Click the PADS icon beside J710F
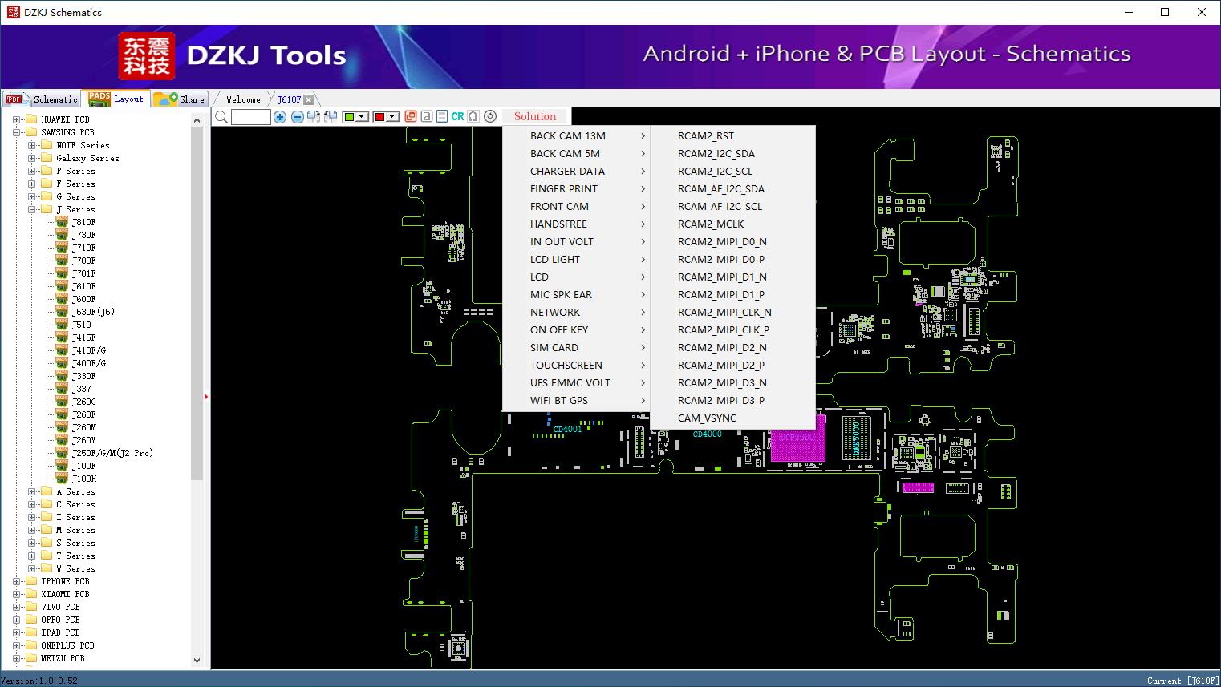 coord(62,248)
